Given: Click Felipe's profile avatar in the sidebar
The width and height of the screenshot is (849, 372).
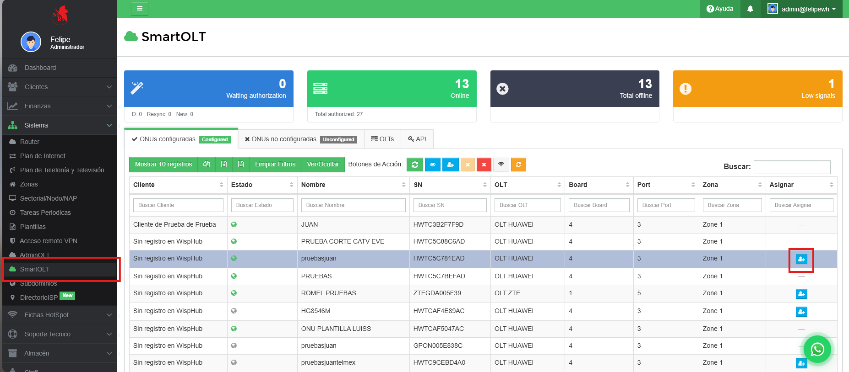Looking at the screenshot, I should coord(31,43).
